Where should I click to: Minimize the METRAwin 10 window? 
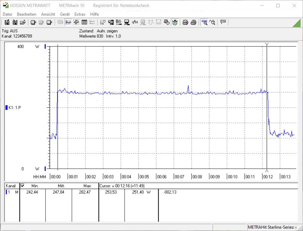(x=262, y=6)
